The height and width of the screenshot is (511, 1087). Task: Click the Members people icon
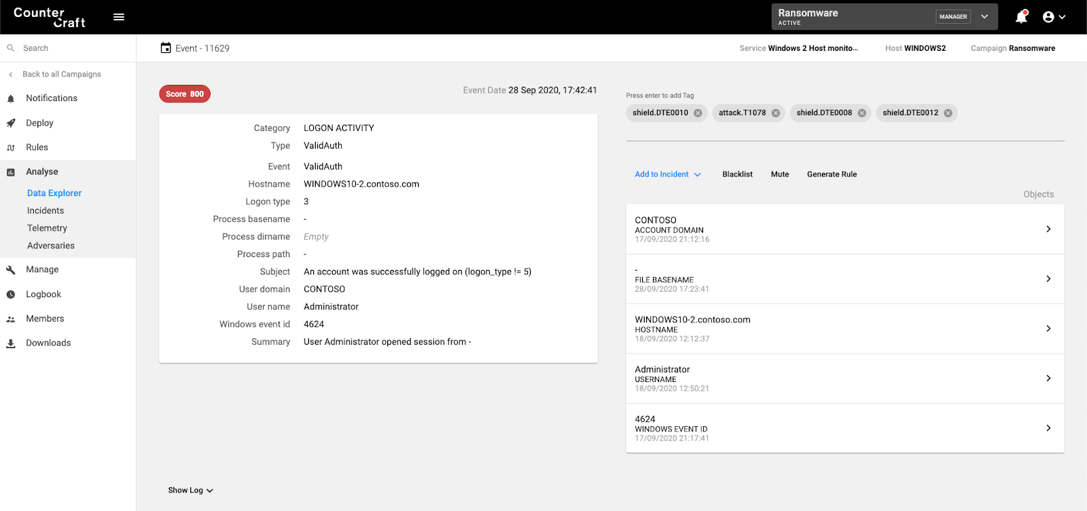(x=11, y=319)
